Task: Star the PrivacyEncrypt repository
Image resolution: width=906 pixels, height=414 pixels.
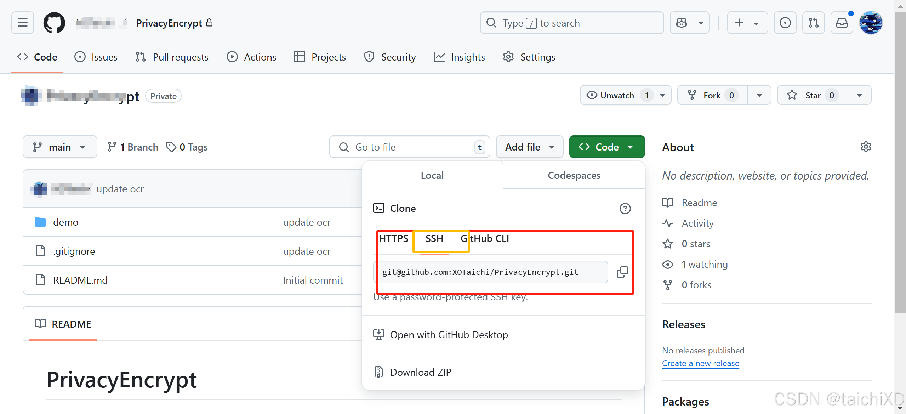Action: point(811,95)
